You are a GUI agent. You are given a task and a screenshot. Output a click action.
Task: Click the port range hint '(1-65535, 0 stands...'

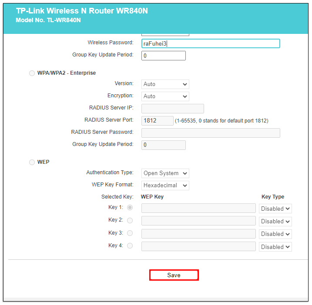pos(221,121)
